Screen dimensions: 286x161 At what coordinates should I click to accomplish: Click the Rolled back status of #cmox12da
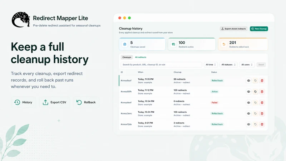point(217,124)
